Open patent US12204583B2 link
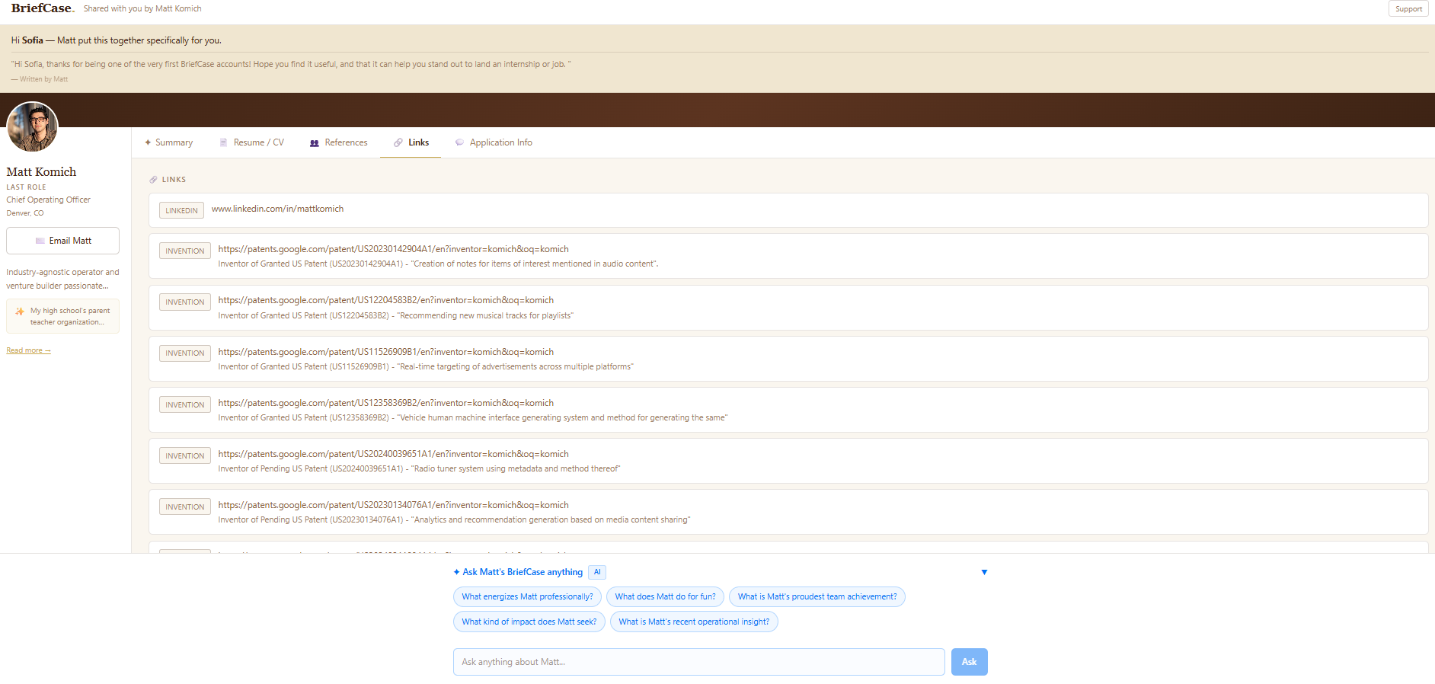This screenshot has width=1435, height=684. point(385,300)
